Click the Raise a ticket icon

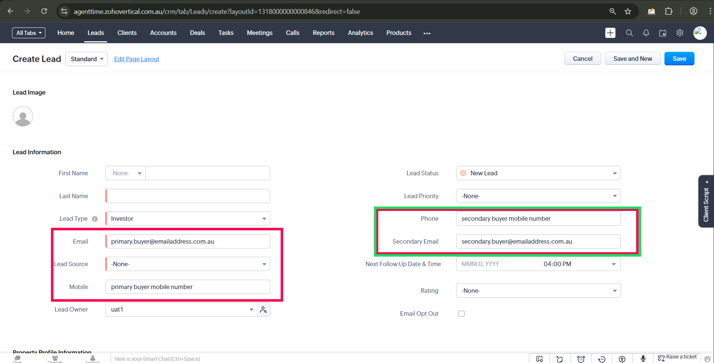point(661,358)
